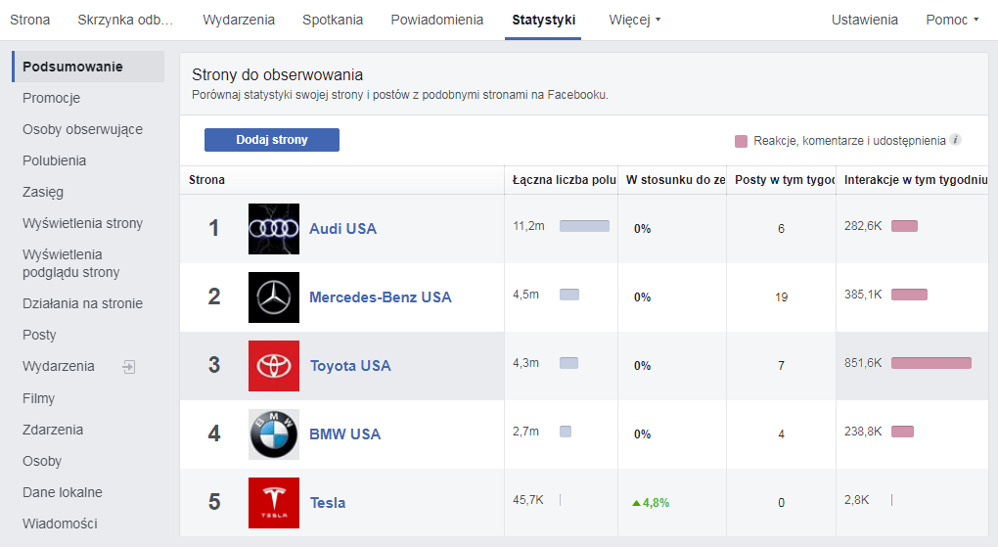Click the Toyota USA red logo
The image size is (998, 547).
(274, 366)
